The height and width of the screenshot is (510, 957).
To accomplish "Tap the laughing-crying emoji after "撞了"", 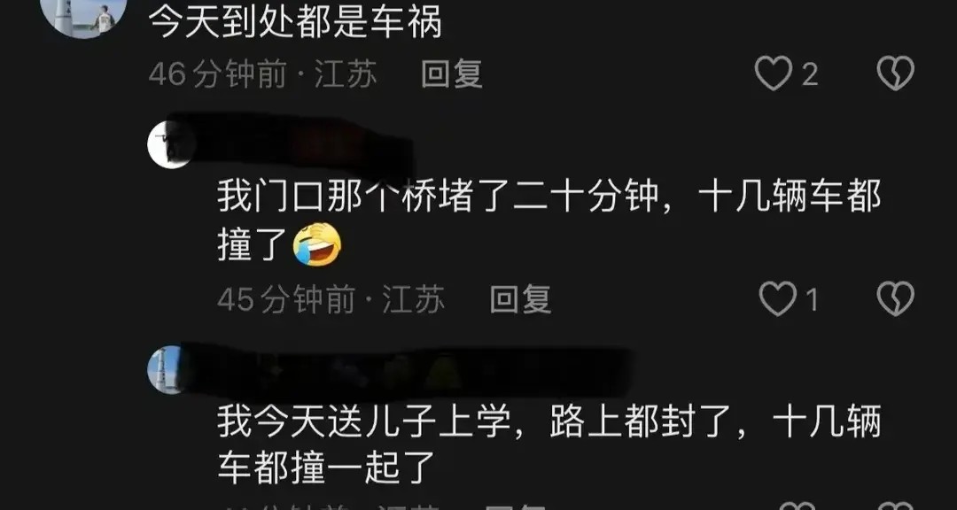I will pos(316,243).
